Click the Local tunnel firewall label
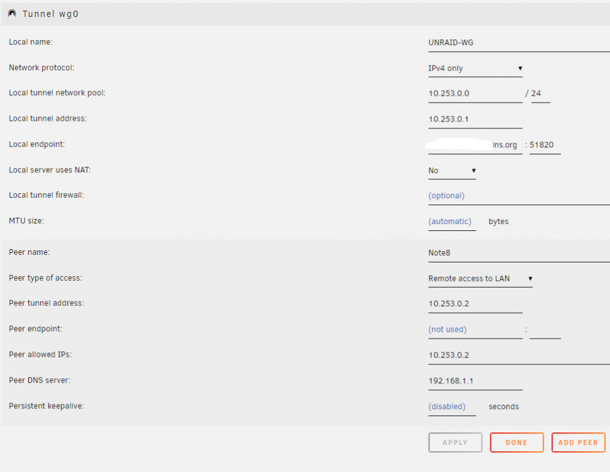610x472 pixels. 47,195
